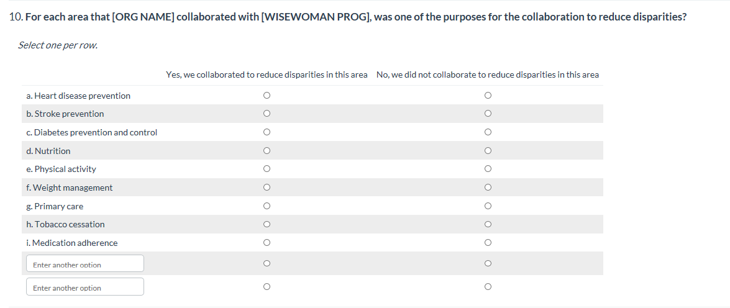Viewport: 730px width, 308px height.
Task: Select Yes for Primary care
Action: (267, 206)
